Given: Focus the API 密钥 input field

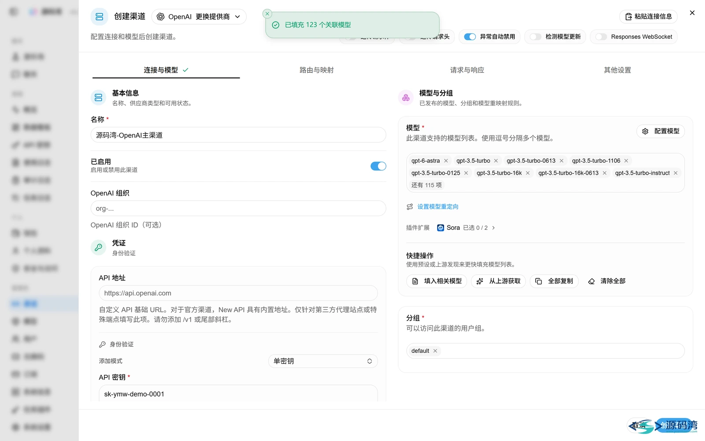Looking at the screenshot, I should (238, 394).
